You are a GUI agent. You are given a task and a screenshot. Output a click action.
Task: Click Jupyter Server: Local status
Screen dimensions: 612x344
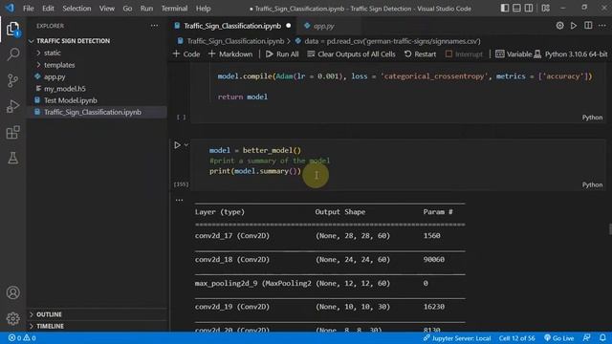[457, 338]
